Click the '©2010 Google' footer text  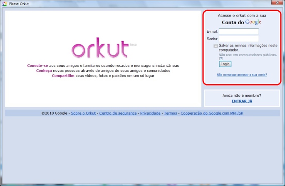[54, 113]
